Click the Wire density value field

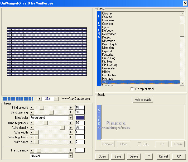(80, 127)
